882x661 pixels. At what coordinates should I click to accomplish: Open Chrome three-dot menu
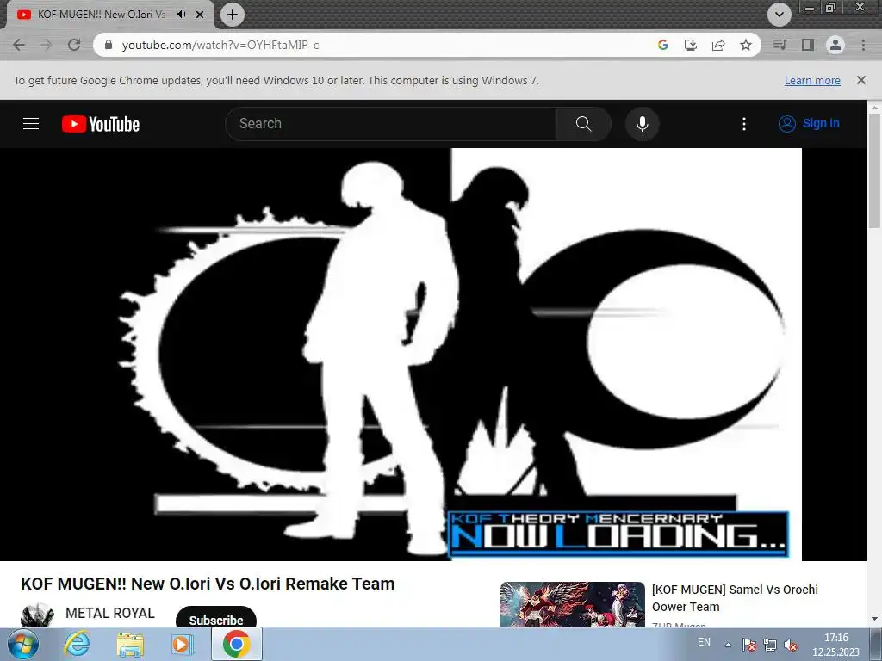863,45
